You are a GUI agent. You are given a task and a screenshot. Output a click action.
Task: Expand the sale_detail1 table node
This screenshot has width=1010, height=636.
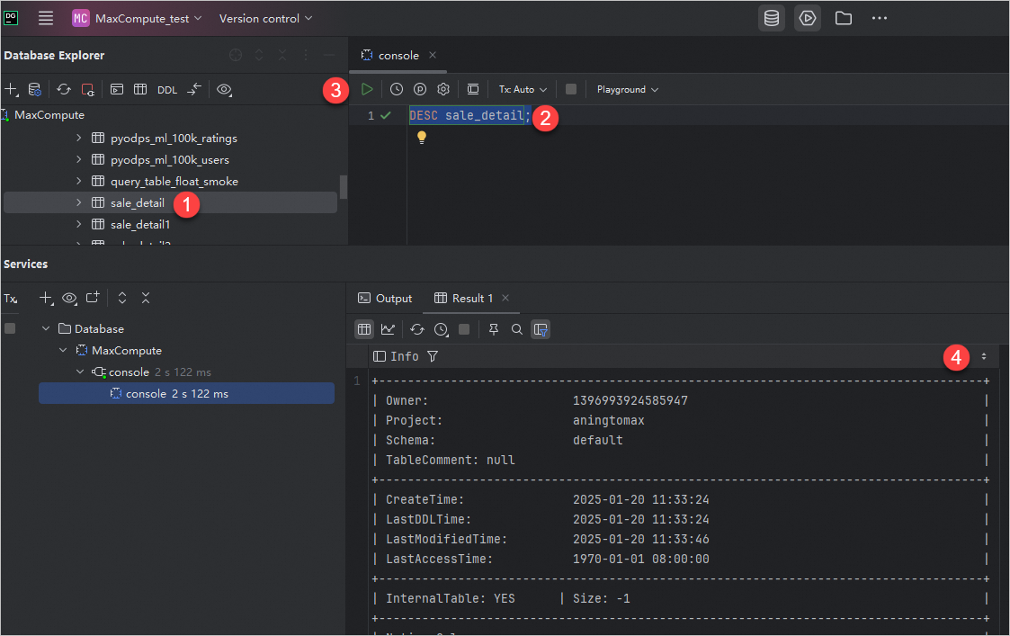[x=79, y=224]
